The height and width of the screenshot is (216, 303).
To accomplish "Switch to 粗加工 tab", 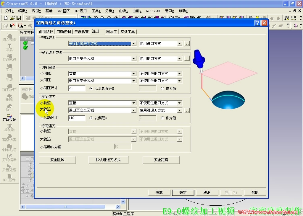I will pos(112,32).
